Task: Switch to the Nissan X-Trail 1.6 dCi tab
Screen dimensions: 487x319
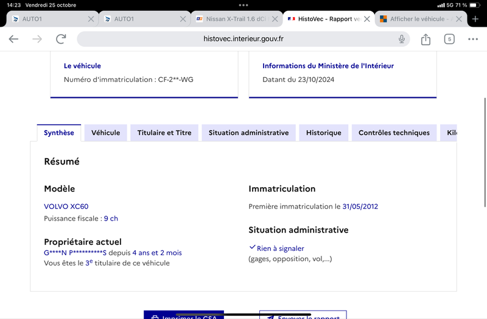Action: (x=237, y=19)
